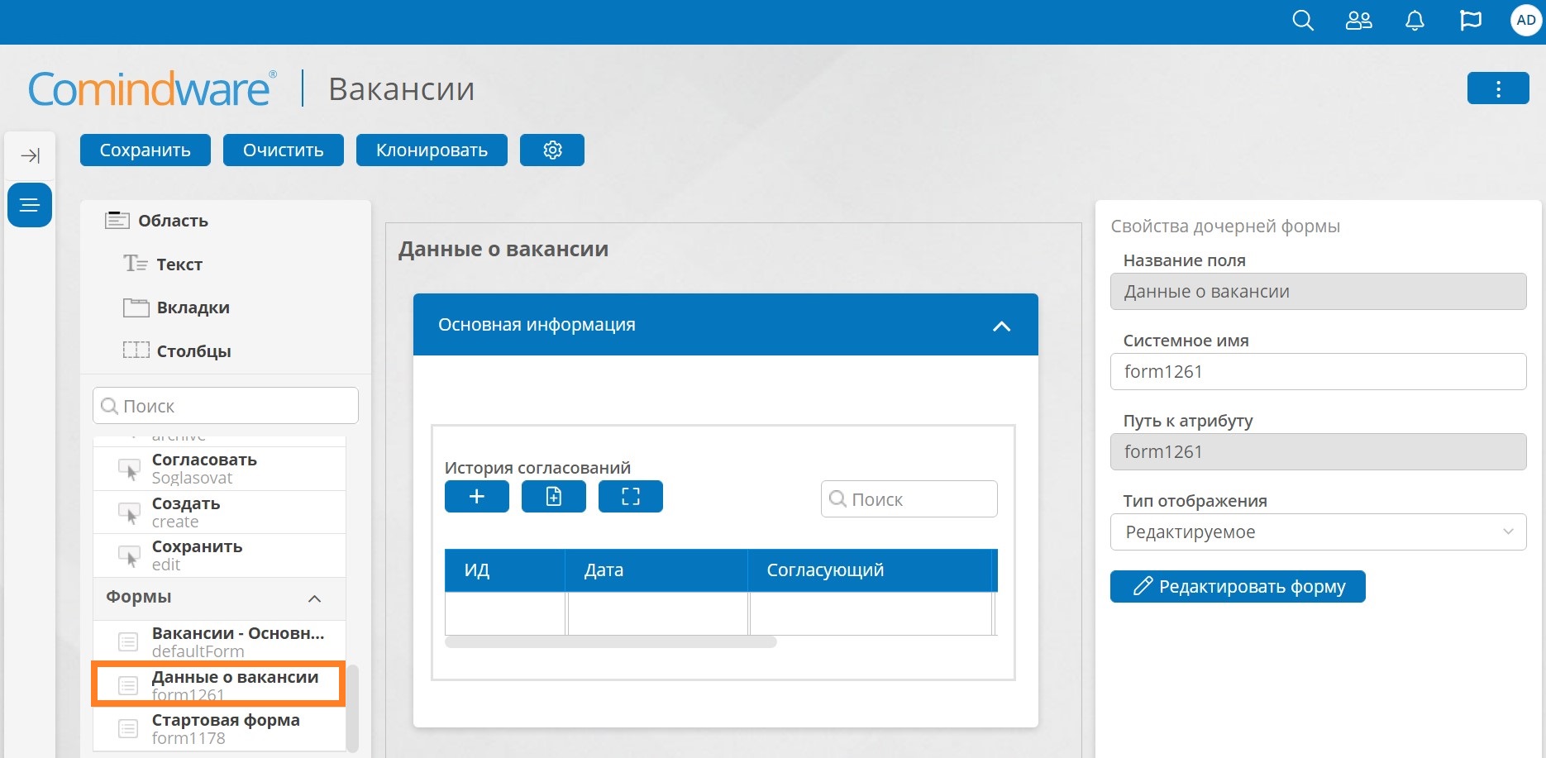
Task: Click the Comindware logo
Action: tap(152, 88)
